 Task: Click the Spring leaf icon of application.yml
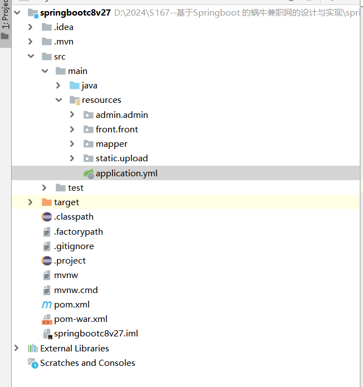pos(88,173)
